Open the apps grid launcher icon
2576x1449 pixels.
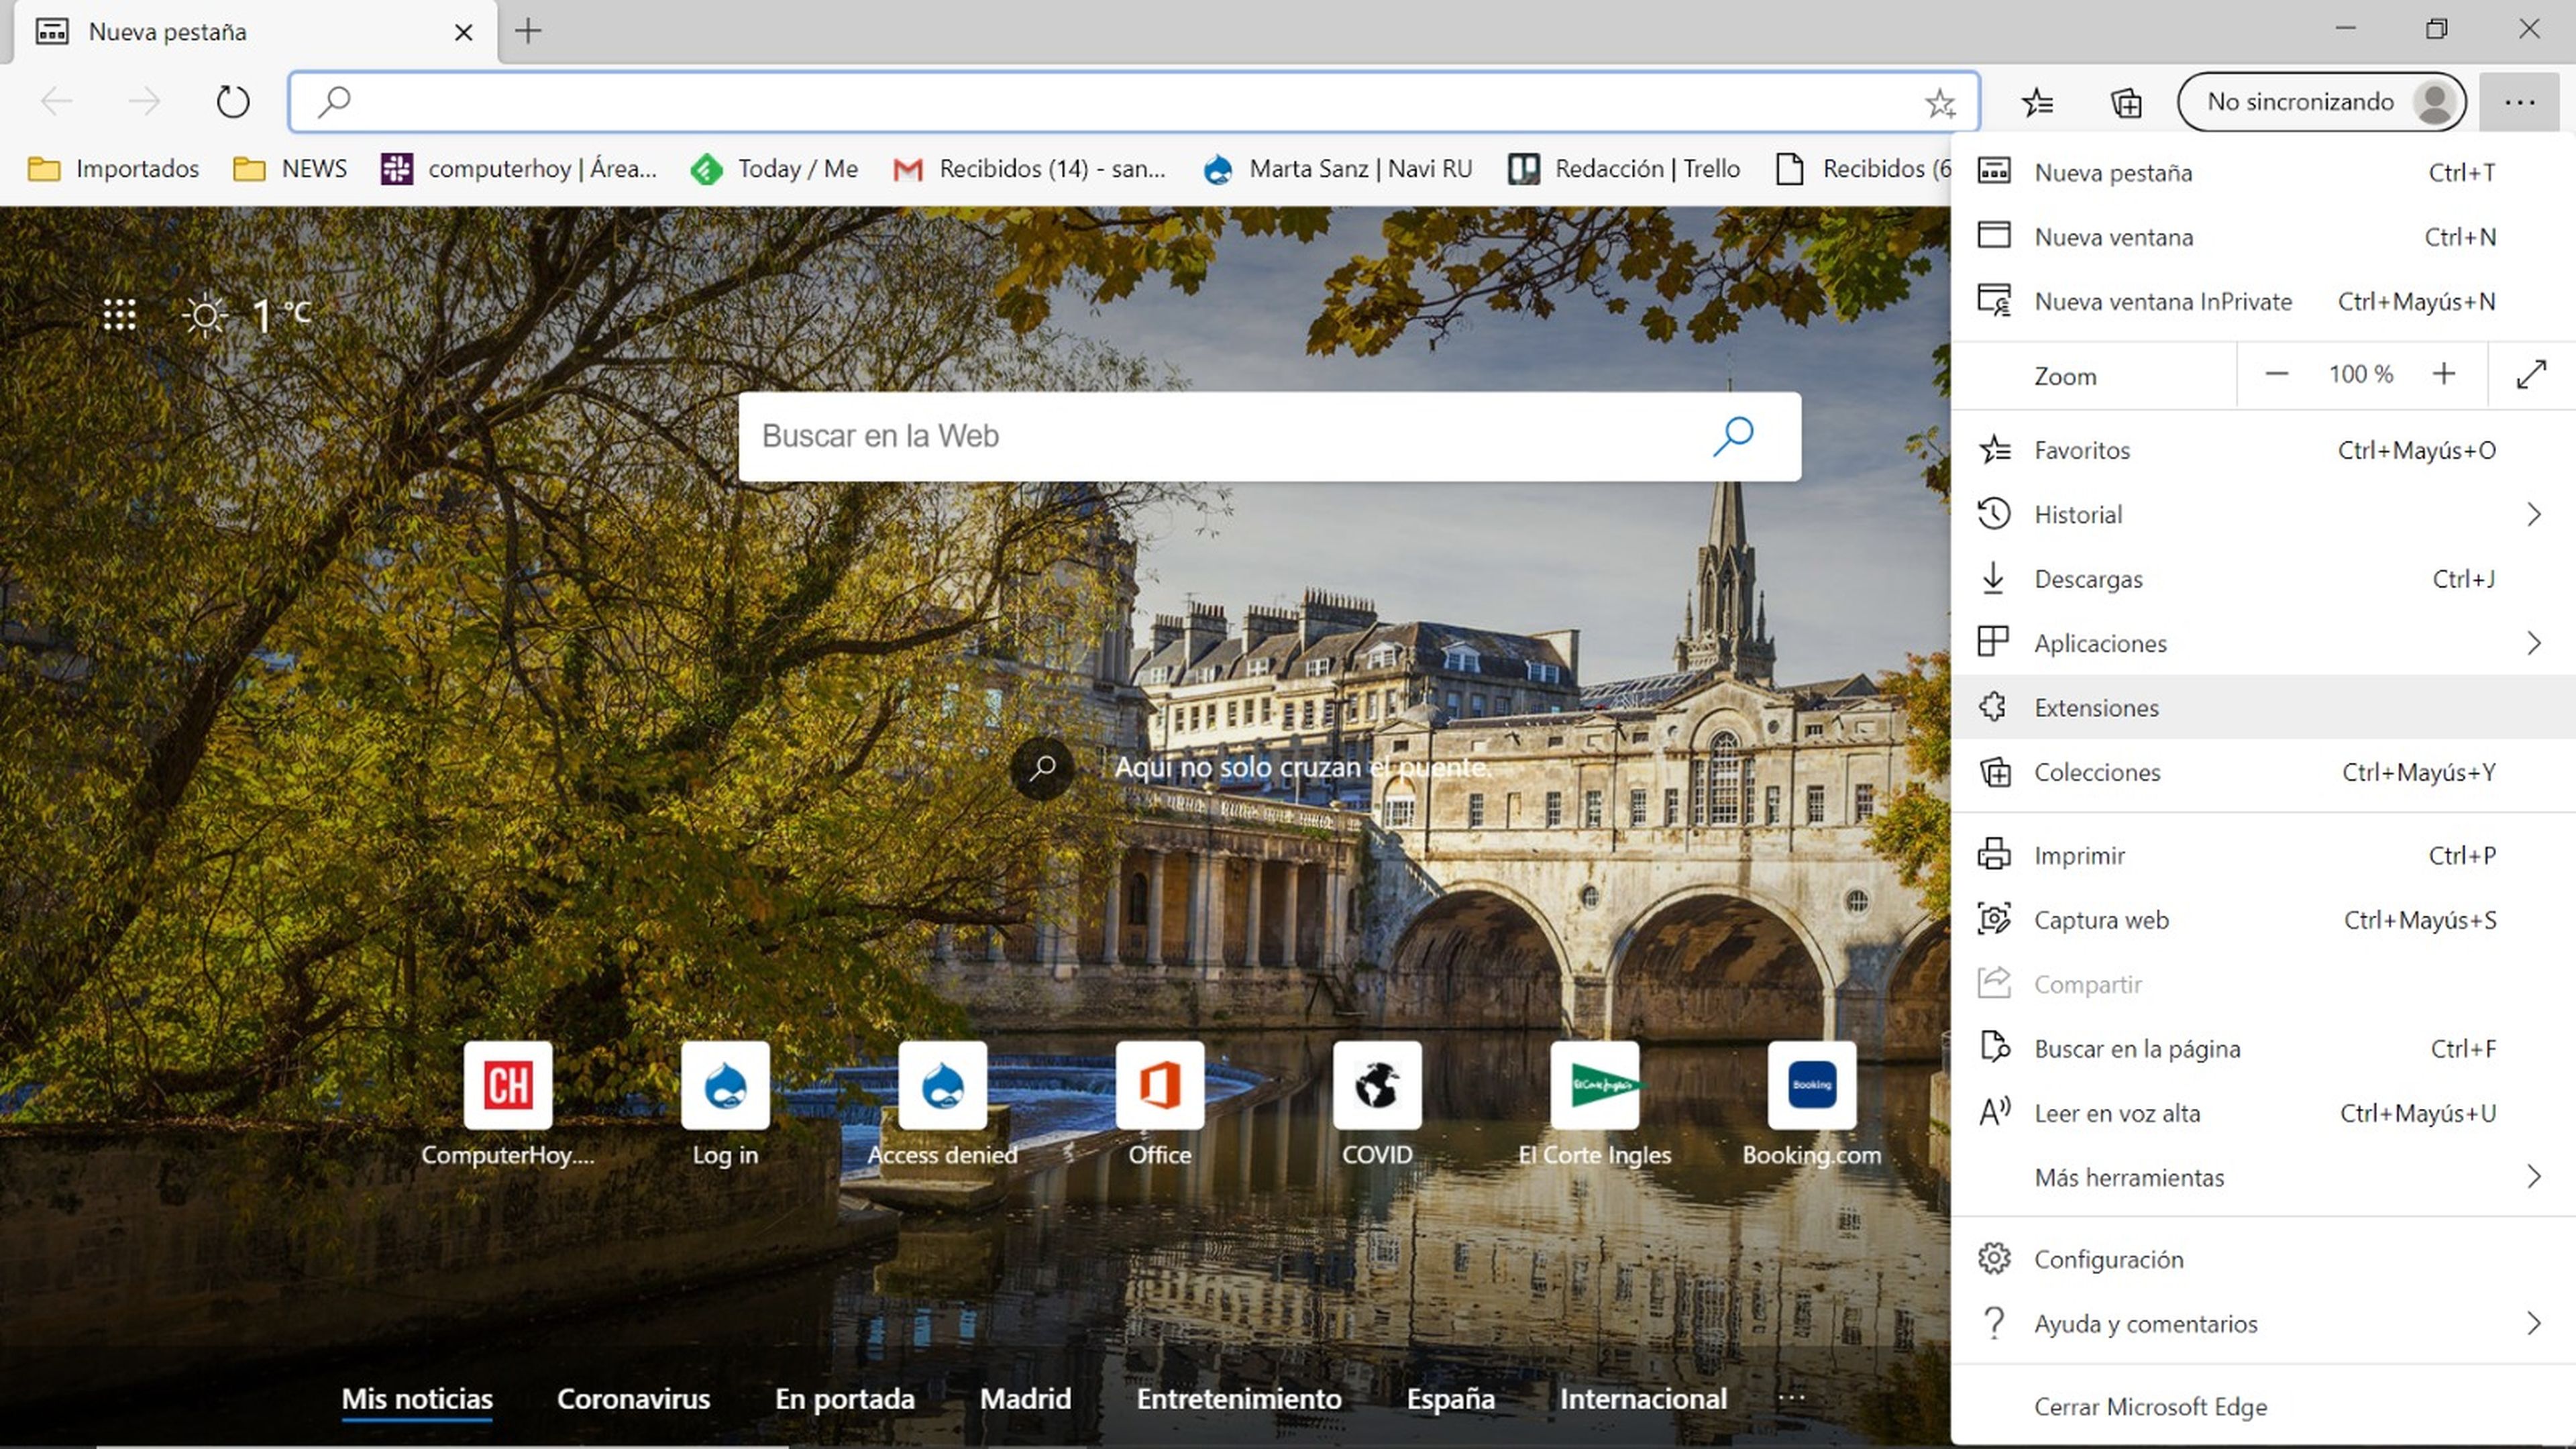119,315
